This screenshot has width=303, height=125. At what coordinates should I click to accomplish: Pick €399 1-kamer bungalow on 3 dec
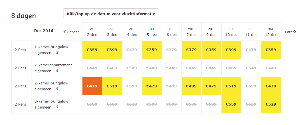[112, 50]
